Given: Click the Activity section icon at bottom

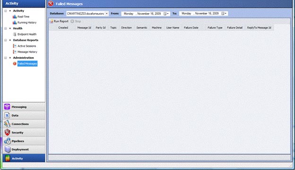Looking at the screenshot, I should point(8,158).
